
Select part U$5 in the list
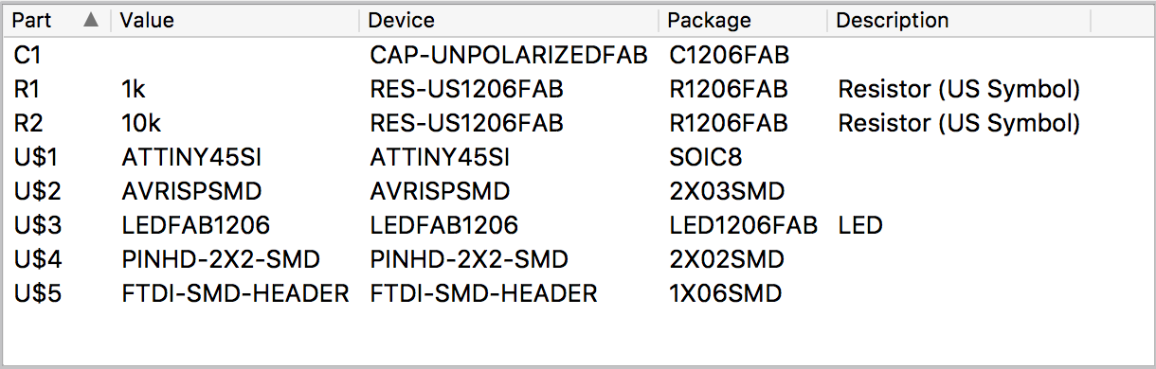tap(578, 294)
